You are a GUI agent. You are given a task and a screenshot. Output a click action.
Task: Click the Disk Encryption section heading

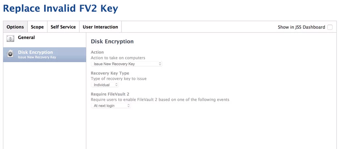click(112, 41)
